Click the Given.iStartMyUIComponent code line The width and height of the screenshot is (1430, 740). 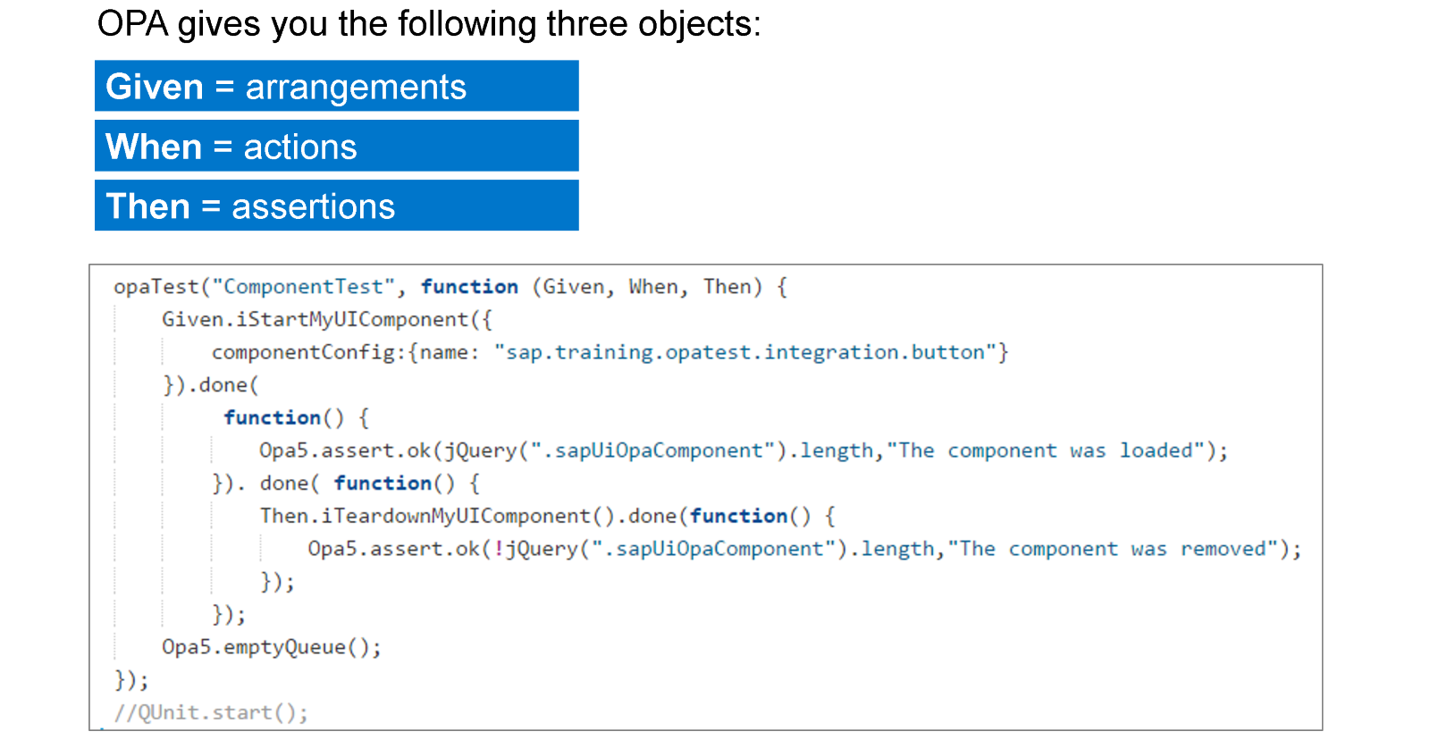(x=327, y=319)
